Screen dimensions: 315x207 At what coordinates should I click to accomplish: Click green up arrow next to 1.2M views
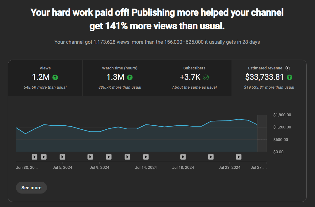click(55, 77)
